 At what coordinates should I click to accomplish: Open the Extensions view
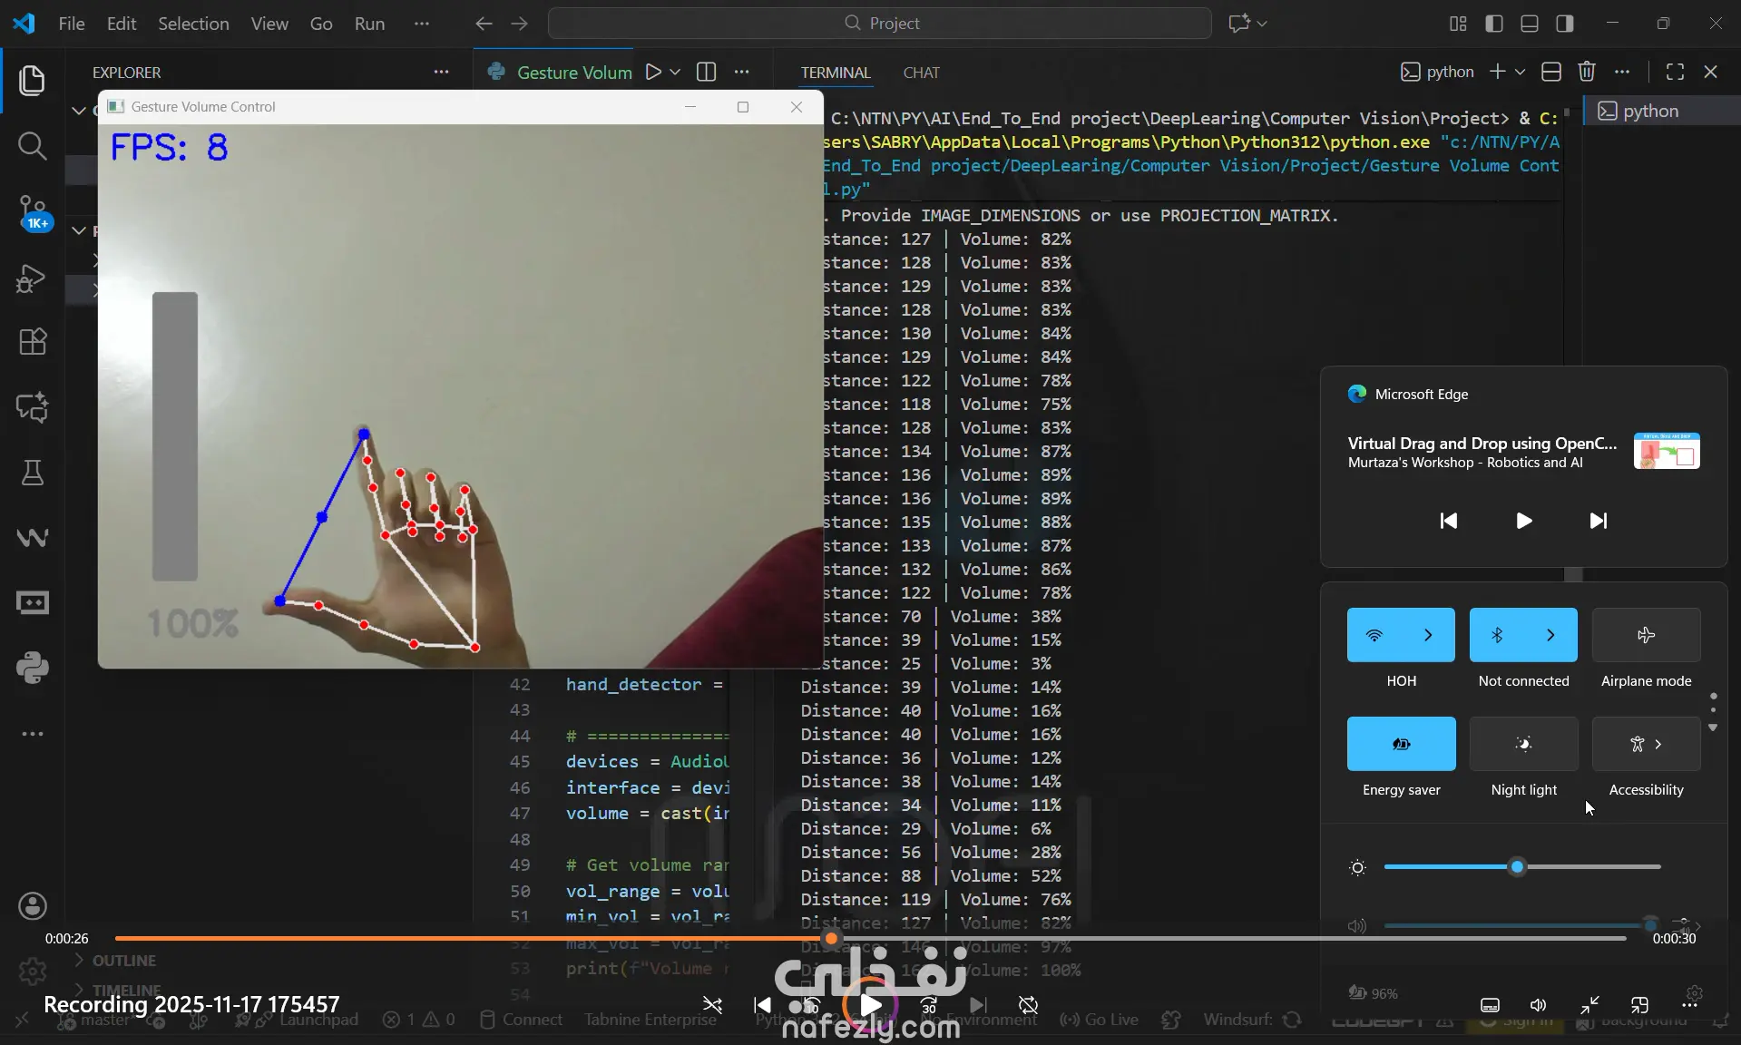pyautogui.click(x=33, y=342)
